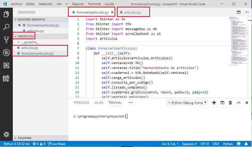Open notifications bell in status bar
Viewport: 252px width, 147px height.
(x=246, y=144)
